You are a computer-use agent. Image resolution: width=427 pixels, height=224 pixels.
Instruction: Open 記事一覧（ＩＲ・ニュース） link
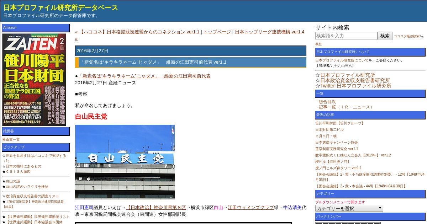click(346, 107)
